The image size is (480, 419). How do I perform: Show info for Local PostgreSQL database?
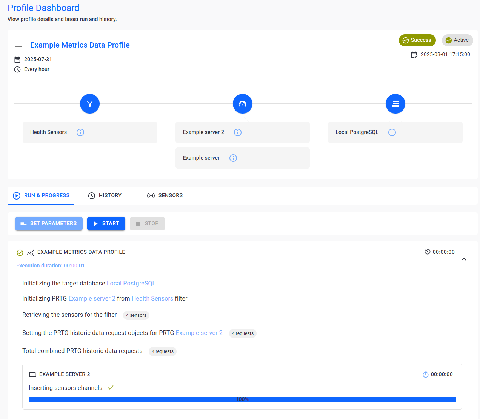[x=392, y=132]
